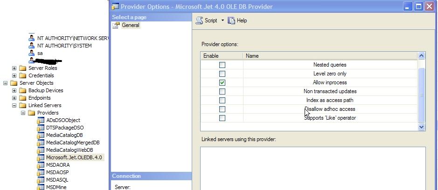
Task: Select the MSDASQL provider name
Action: click(57, 180)
